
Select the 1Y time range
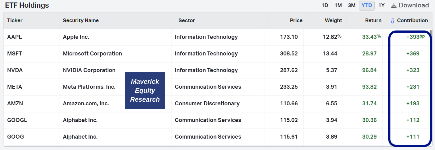[x=381, y=6]
